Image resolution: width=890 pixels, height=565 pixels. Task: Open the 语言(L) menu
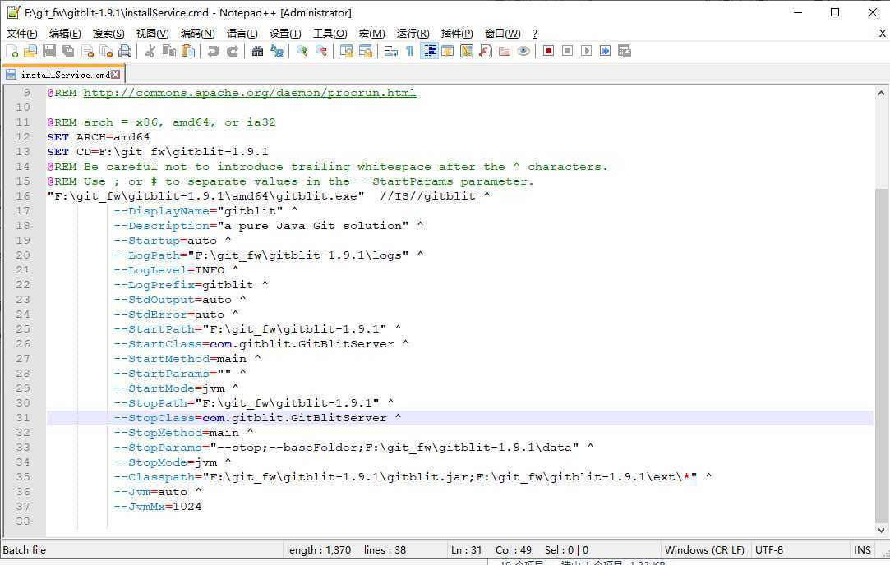242,34
